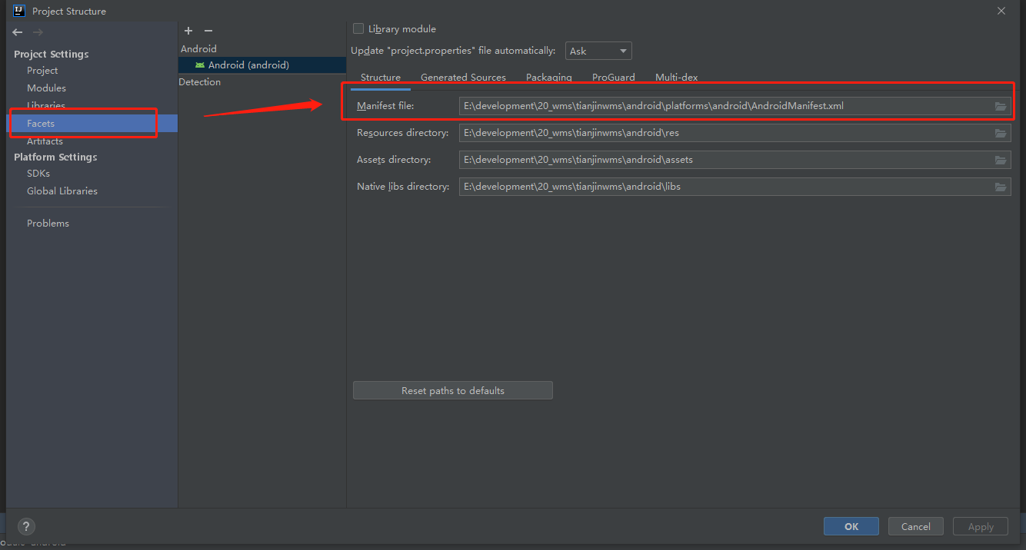1026x550 pixels.
Task: Select the Detection item in facets list
Action: pos(200,82)
